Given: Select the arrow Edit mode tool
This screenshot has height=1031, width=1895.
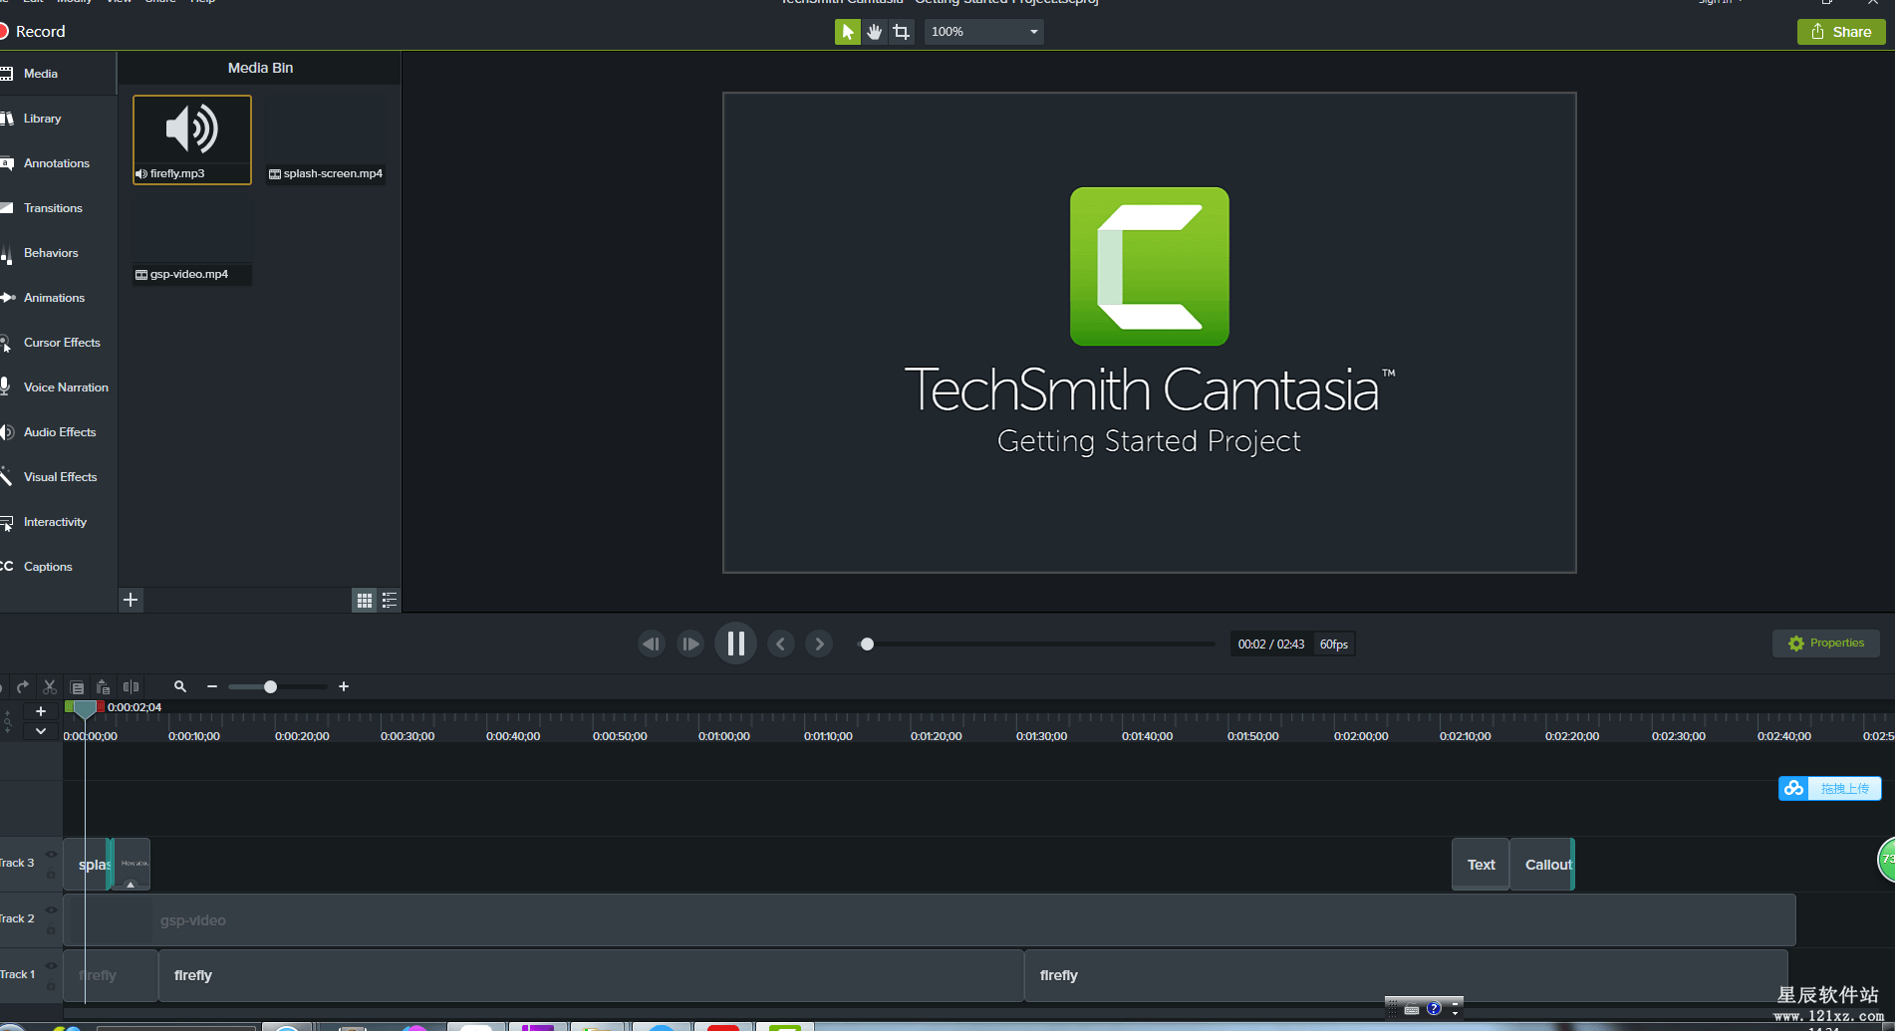Looking at the screenshot, I should coord(847,32).
